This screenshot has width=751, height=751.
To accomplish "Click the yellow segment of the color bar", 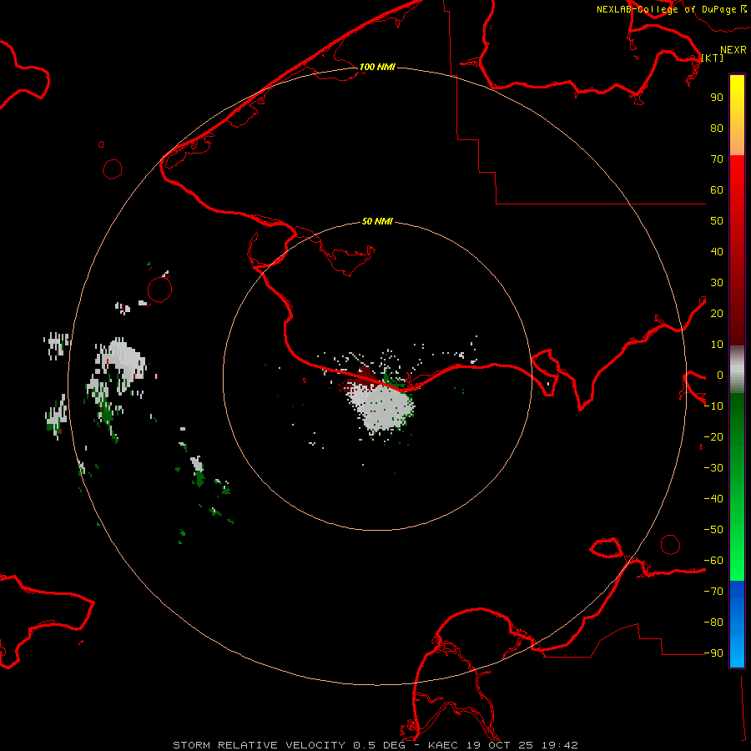I will click(x=737, y=115).
